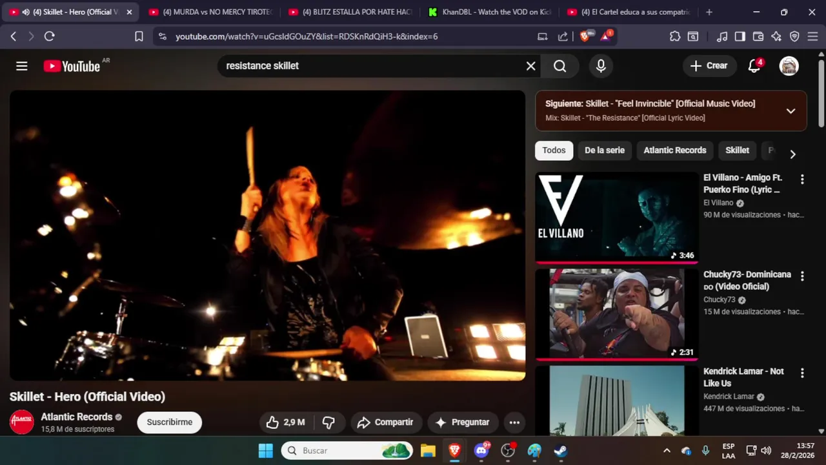Switch to the KhanDBL Kick tab

pos(489,12)
